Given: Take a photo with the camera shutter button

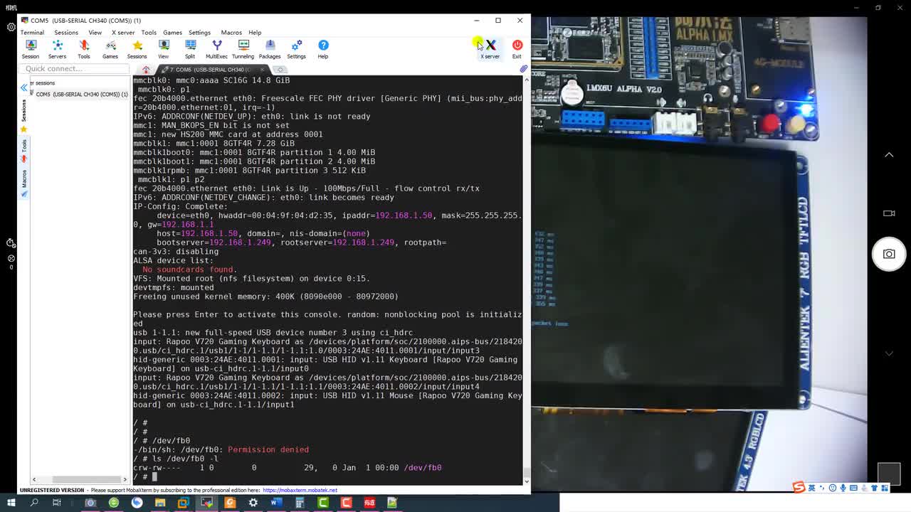Looking at the screenshot, I should [889, 254].
